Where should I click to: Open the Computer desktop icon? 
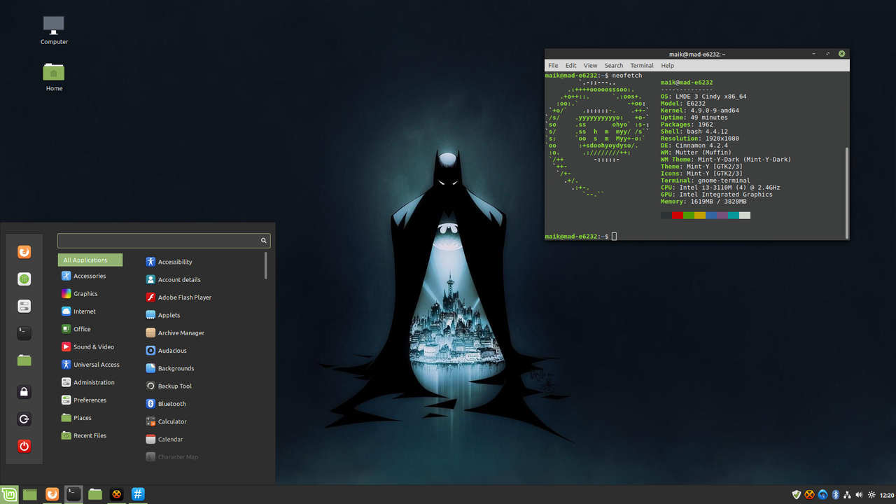point(54,31)
